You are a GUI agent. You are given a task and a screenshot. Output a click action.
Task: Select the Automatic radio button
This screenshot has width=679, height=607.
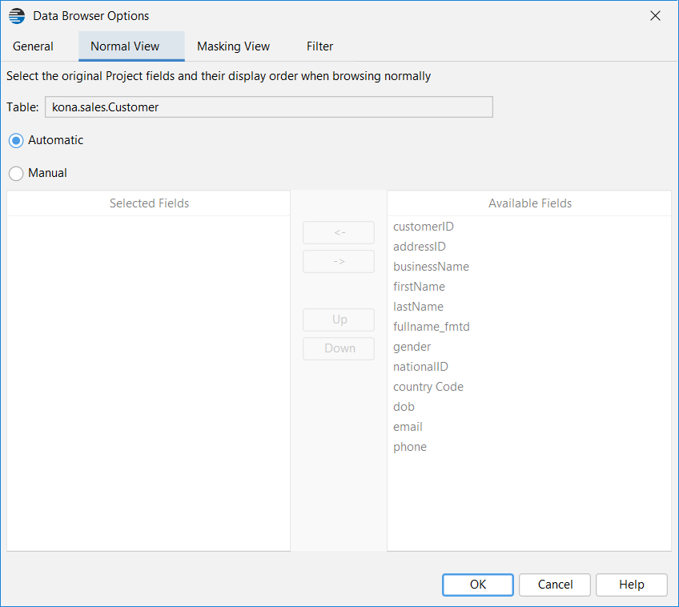click(x=16, y=140)
